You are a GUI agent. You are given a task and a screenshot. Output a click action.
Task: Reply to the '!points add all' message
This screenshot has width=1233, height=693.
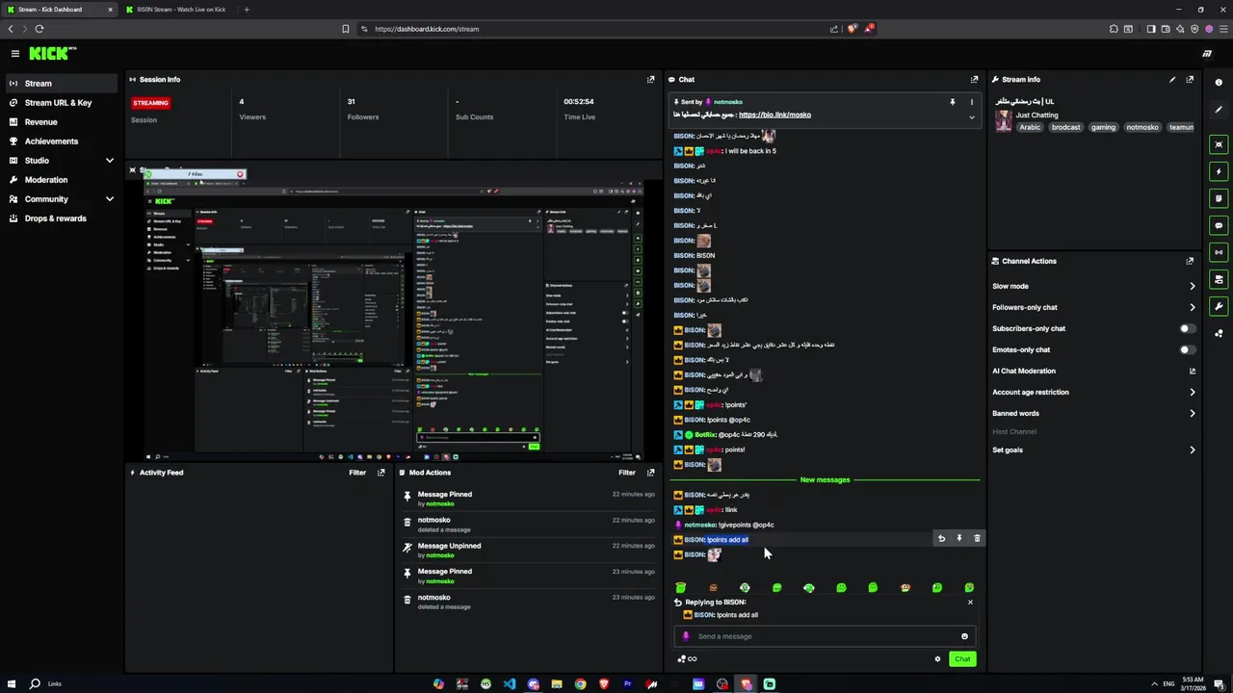pyautogui.click(x=941, y=539)
